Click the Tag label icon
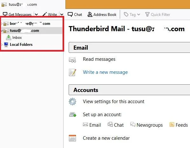 click(126, 14)
